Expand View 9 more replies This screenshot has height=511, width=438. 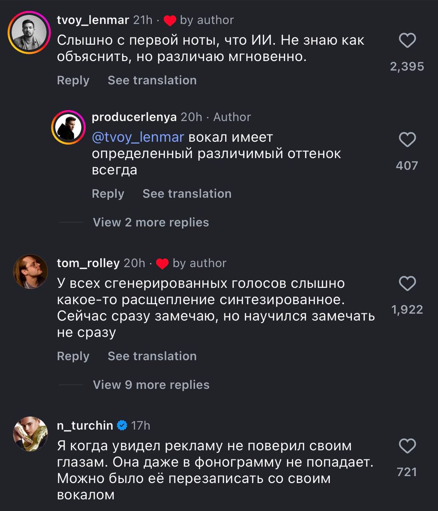point(151,385)
